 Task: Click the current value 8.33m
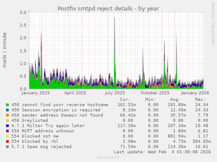click(129, 110)
